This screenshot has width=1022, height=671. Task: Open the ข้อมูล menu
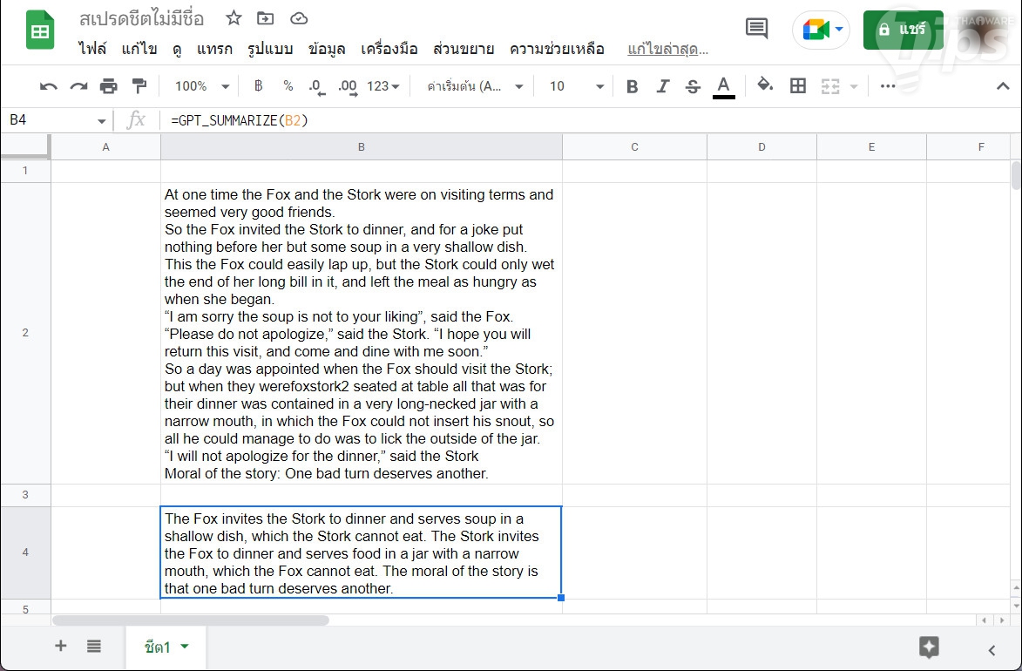tap(327, 49)
